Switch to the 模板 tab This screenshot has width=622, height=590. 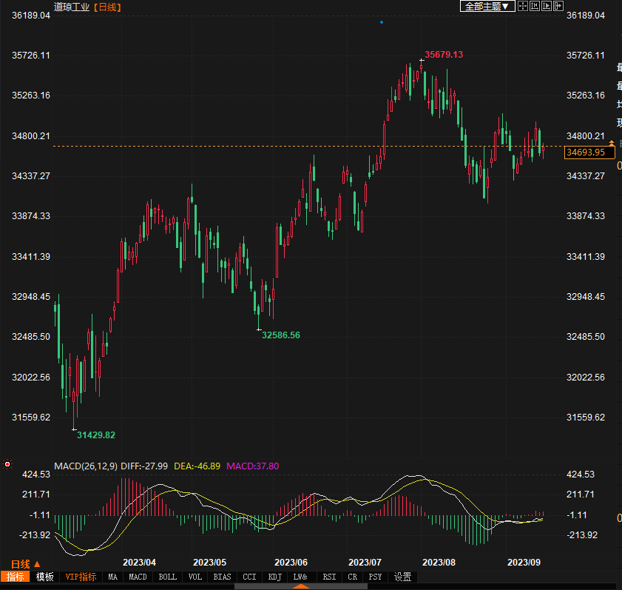[44, 577]
